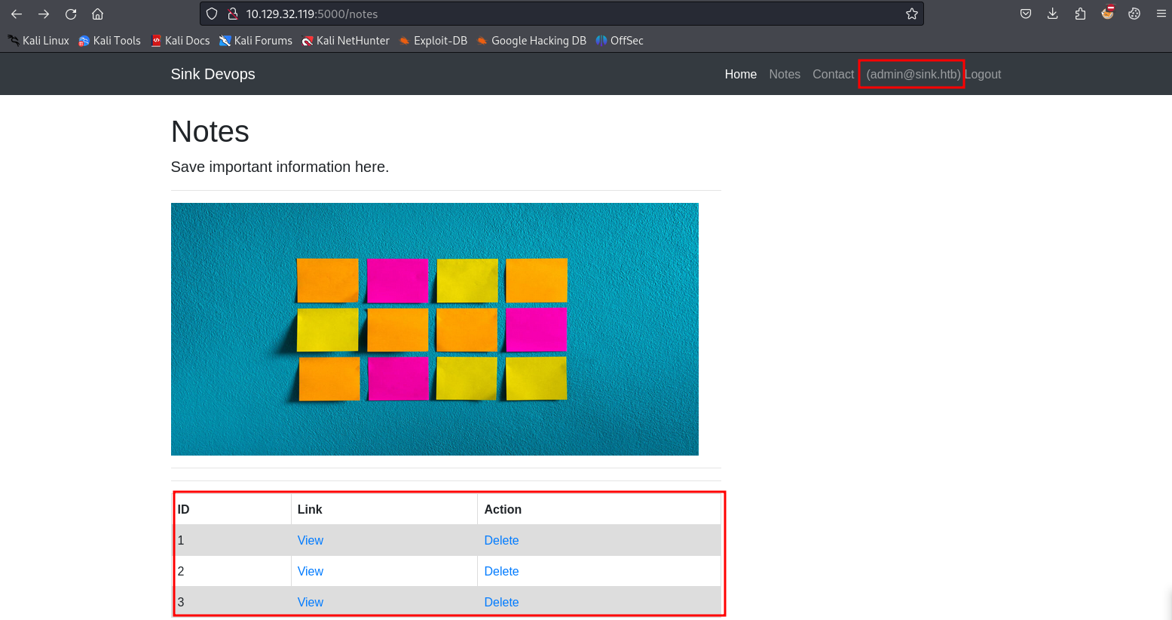Viewport: 1172px width, 620px height.
Task: View note with ID 1
Action: pyautogui.click(x=311, y=540)
